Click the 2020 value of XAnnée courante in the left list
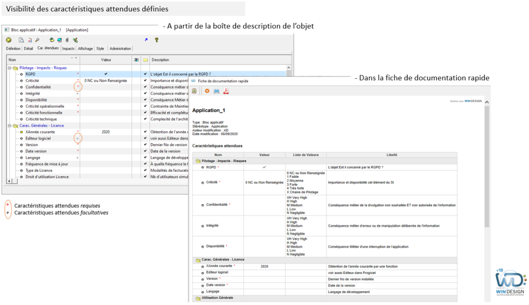 (x=105, y=132)
